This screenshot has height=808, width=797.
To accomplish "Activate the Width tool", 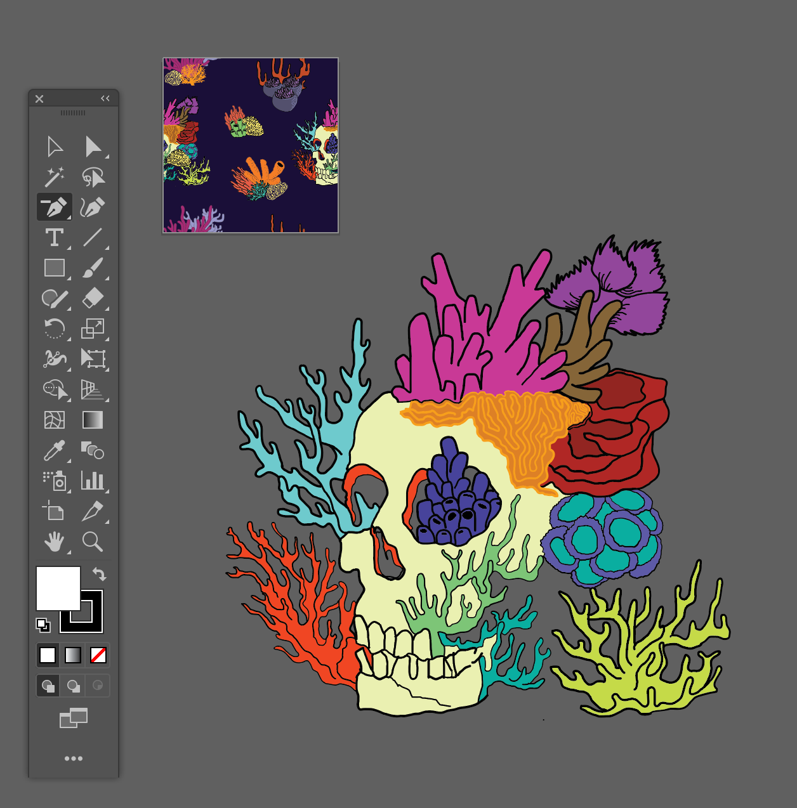I will tap(55, 359).
